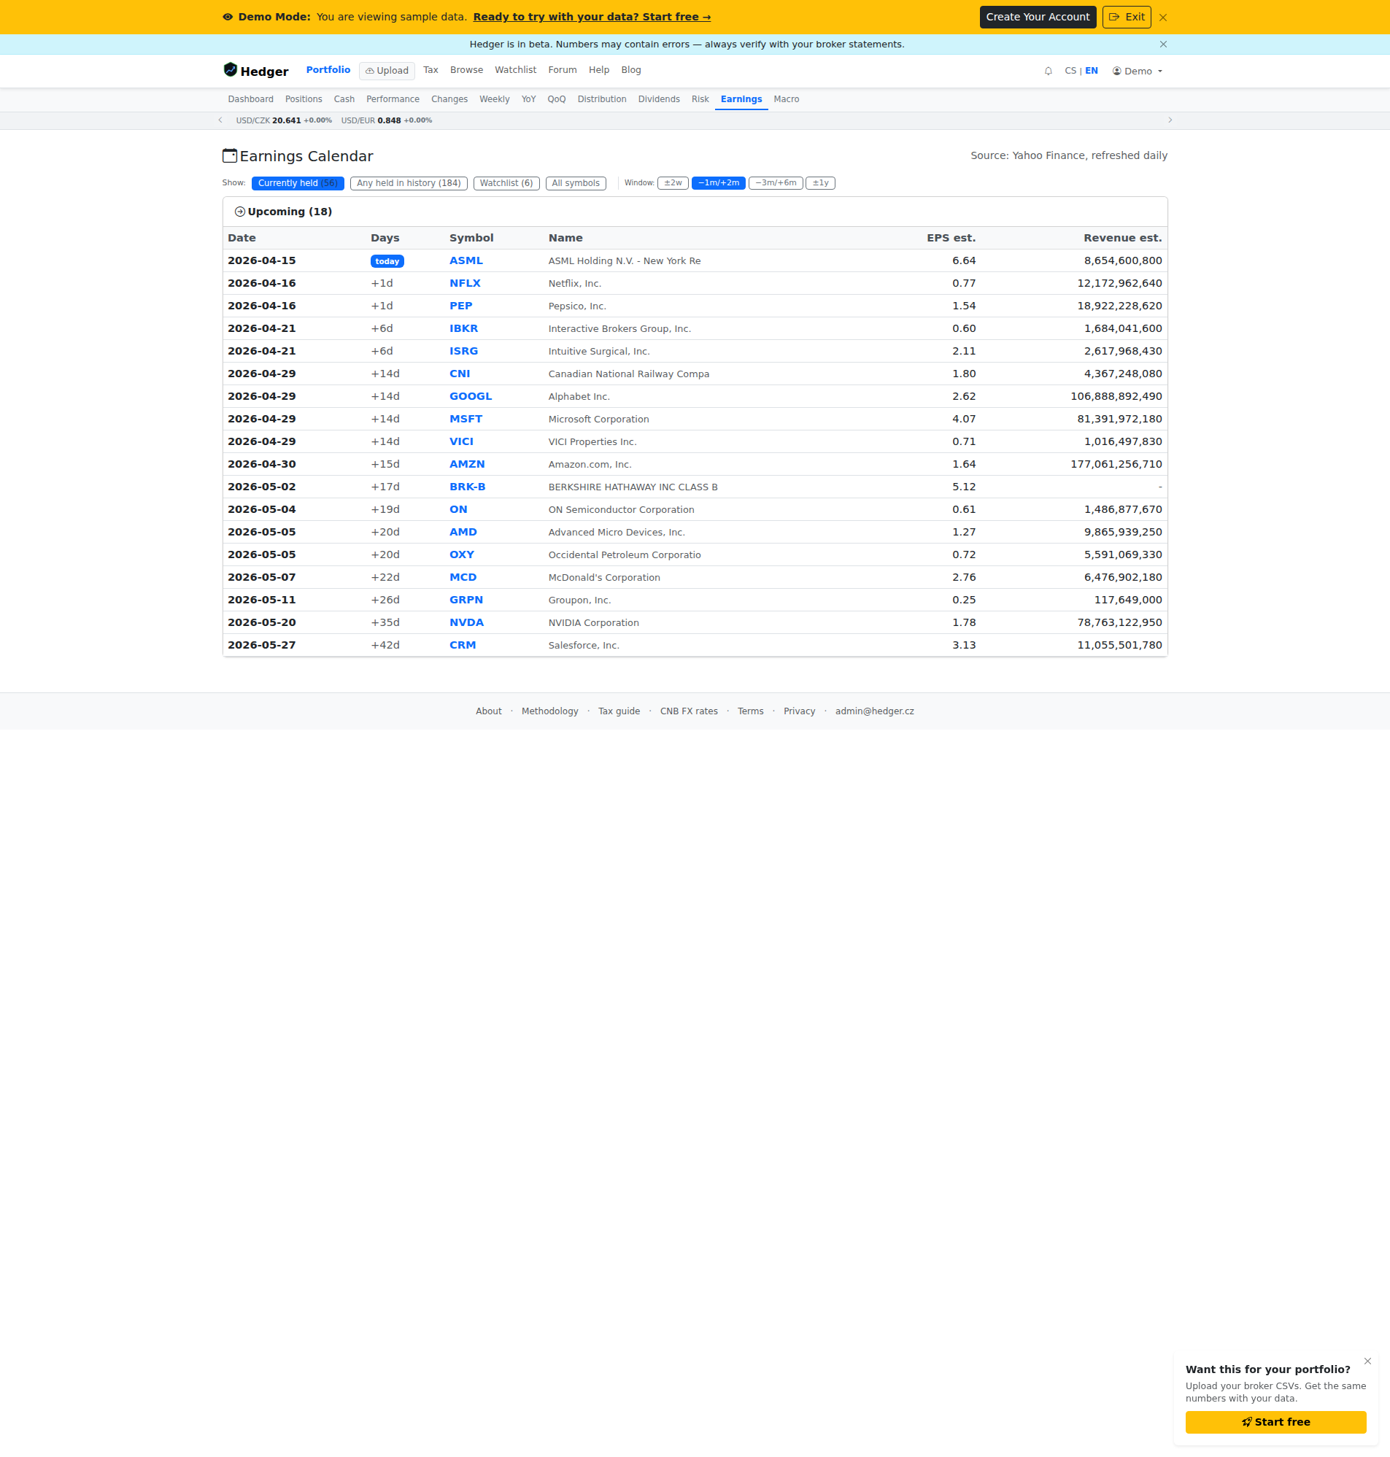Select the ±2w window filter
The width and height of the screenshot is (1390, 1457).
(673, 183)
